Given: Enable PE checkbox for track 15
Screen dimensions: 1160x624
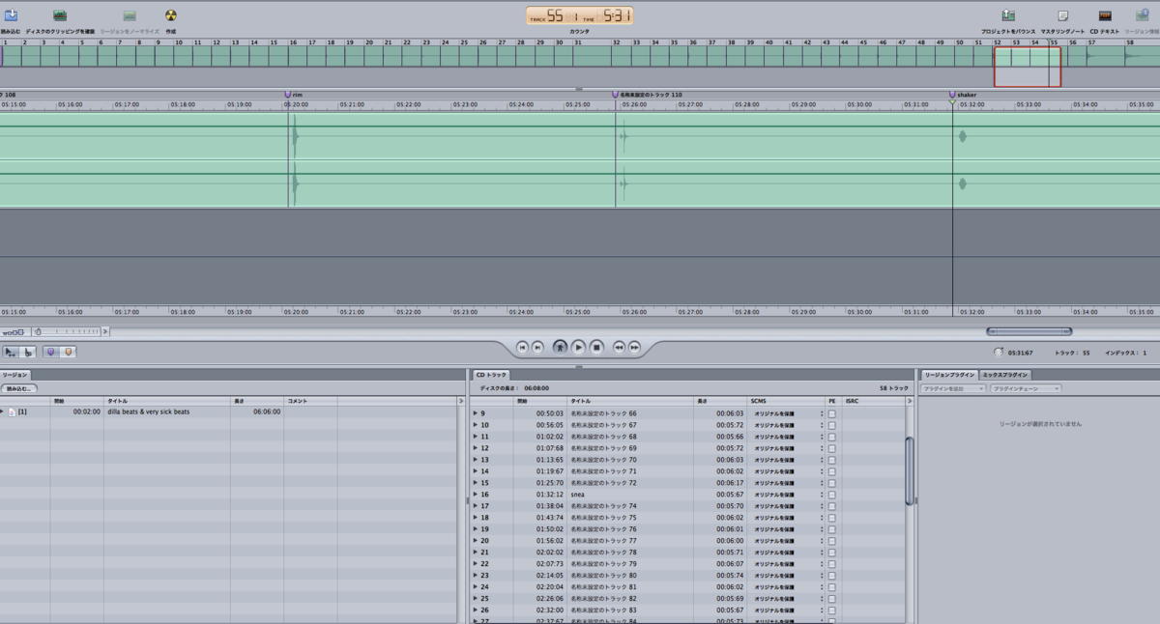Looking at the screenshot, I should click(831, 483).
